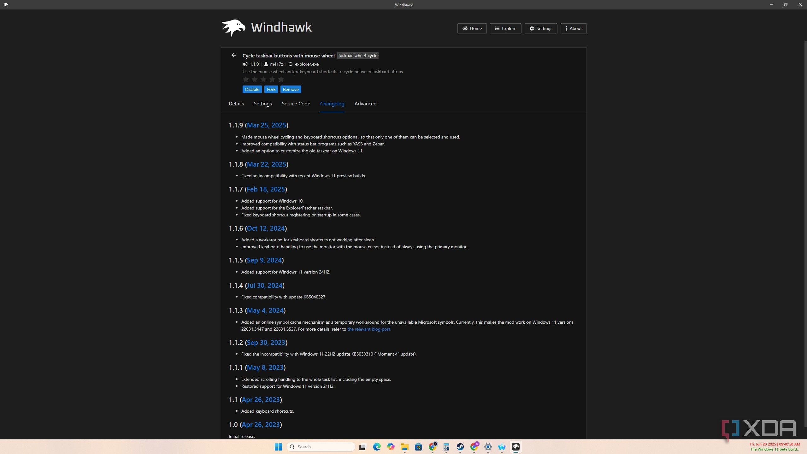This screenshot has height=454, width=807.
Task: Open Start menu from Windows taskbar
Action: (x=278, y=447)
